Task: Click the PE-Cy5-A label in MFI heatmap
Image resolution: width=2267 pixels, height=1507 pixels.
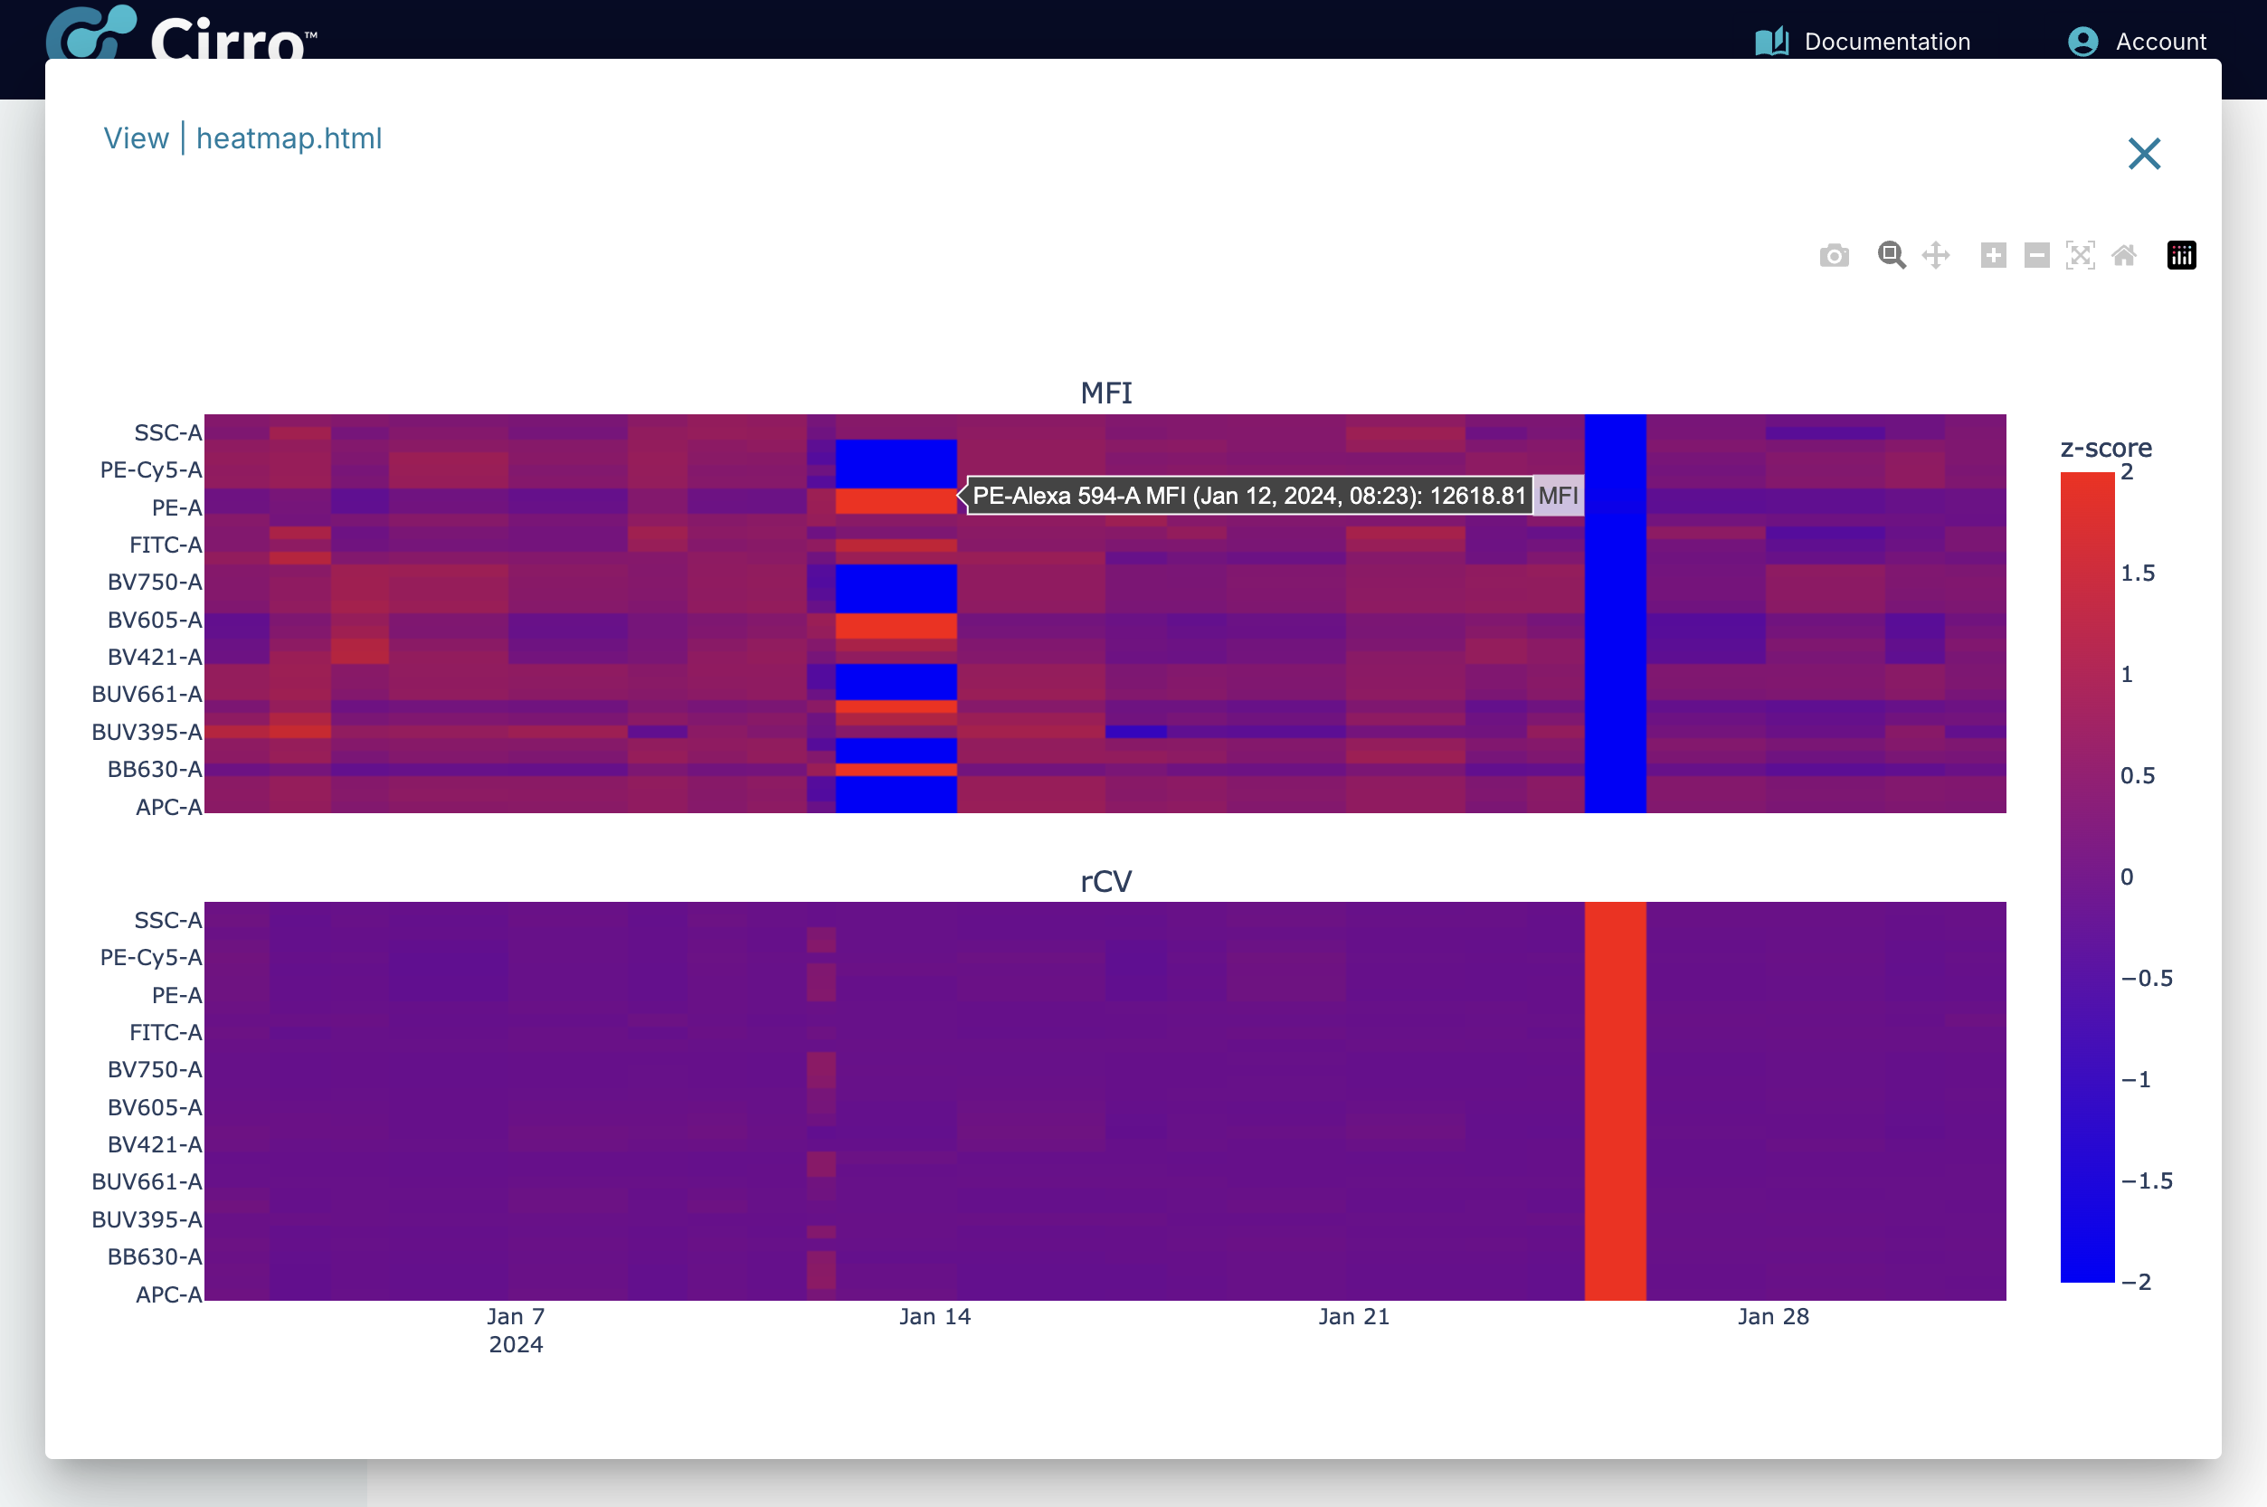Action: [151, 470]
